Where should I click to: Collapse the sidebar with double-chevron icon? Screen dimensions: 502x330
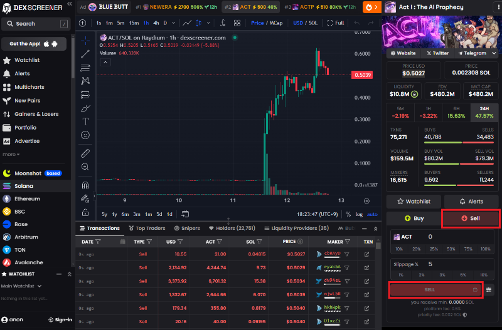(70, 4)
